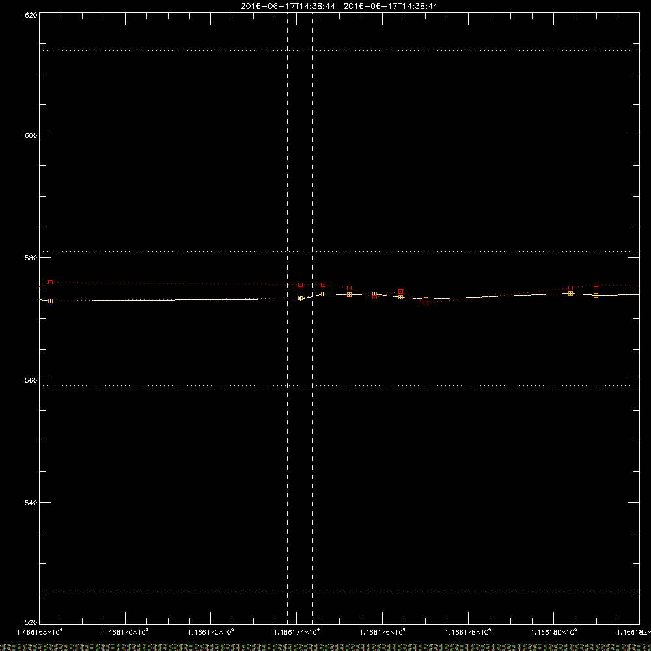
Task: Select x-axis label 1.466172×10⁹
Action: click(x=211, y=632)
